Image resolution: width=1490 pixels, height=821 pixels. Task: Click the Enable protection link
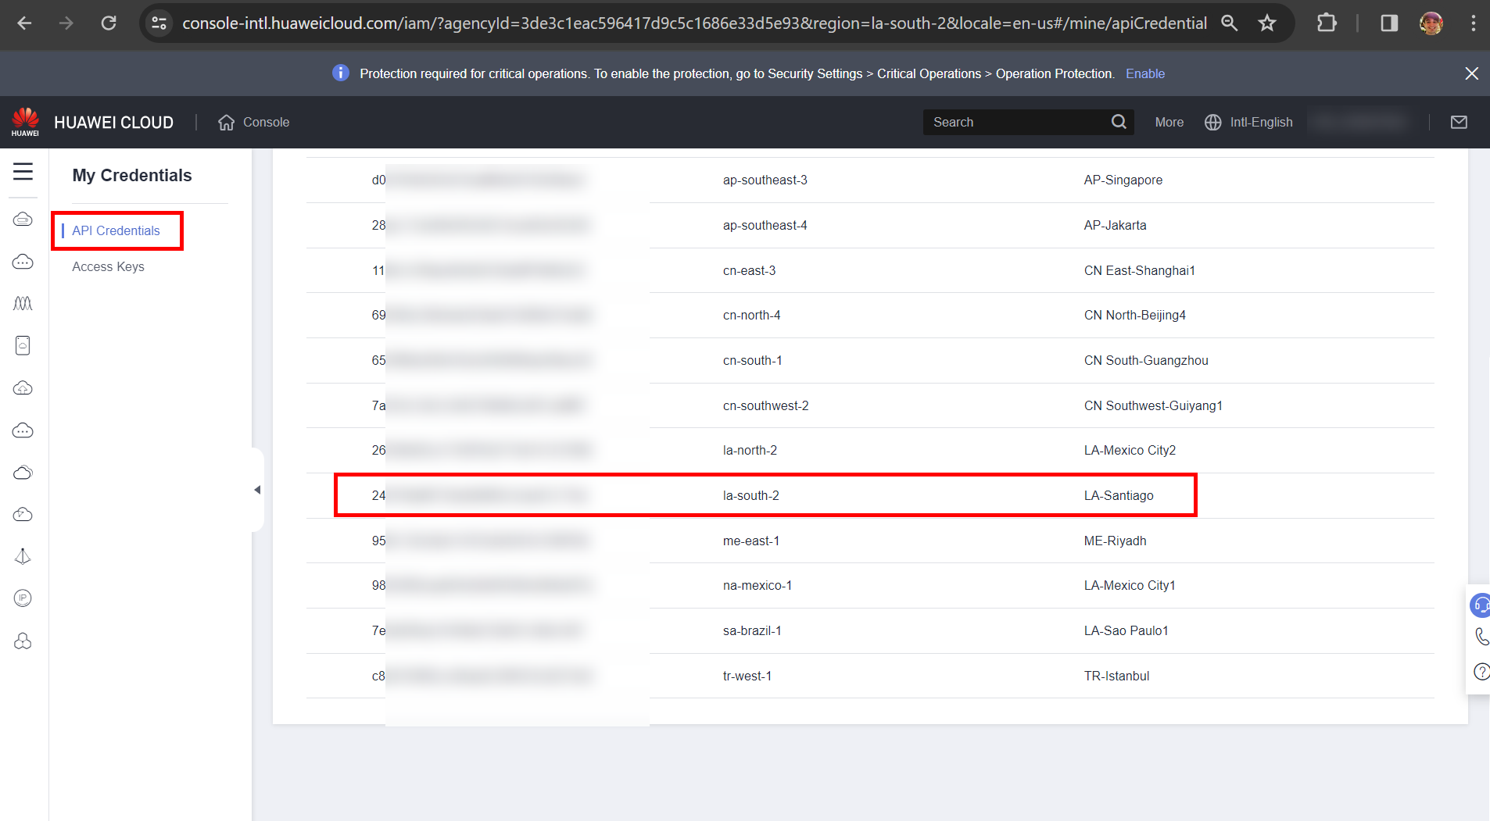1144,73
